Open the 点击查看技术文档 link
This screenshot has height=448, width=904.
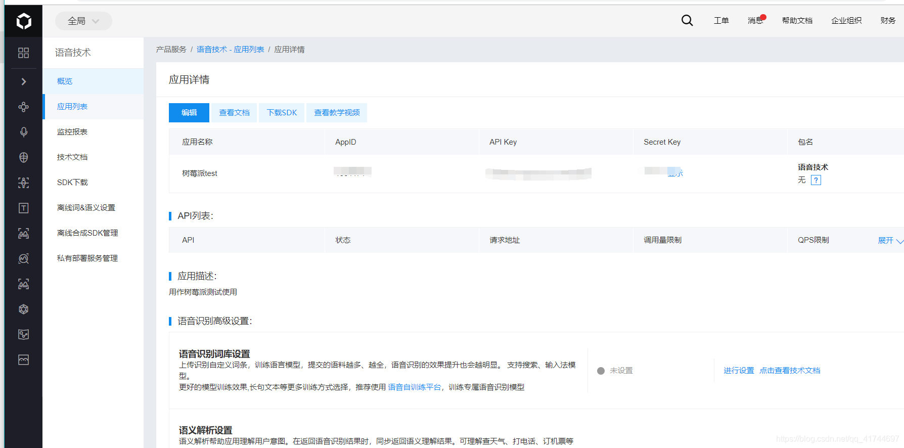(x=790, y=371)
